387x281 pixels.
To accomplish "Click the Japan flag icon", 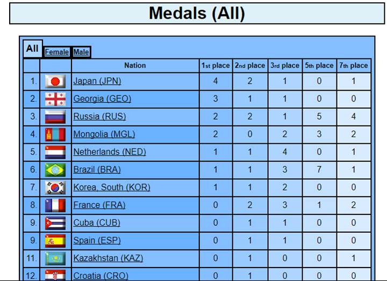I will tap(55, 82).
